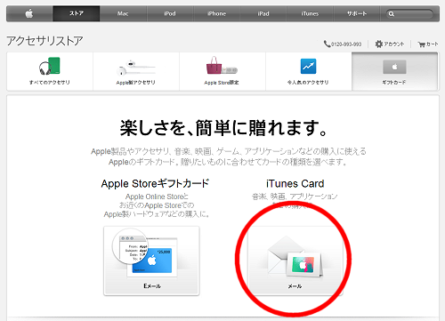The image size is (445, 321).
Task: Click the shopping cart icon
Action: [x=422, y=44]
